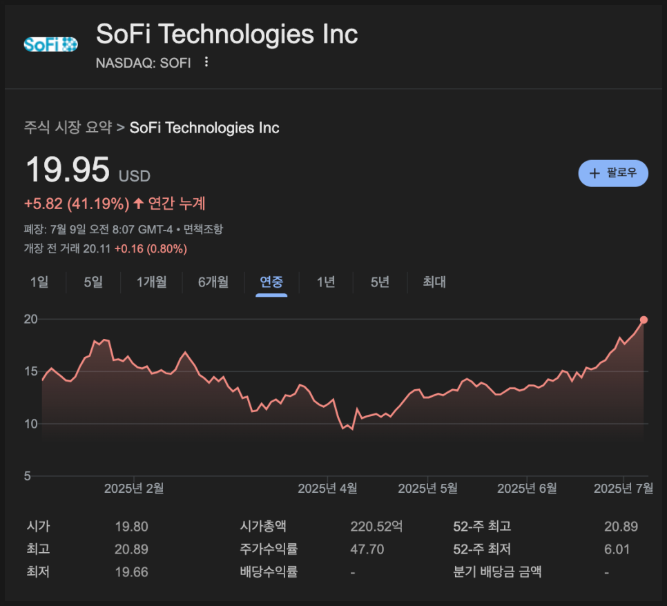Select the 1일 time range tab
This screenshot has height=606, width=667.
coord(39,282)
